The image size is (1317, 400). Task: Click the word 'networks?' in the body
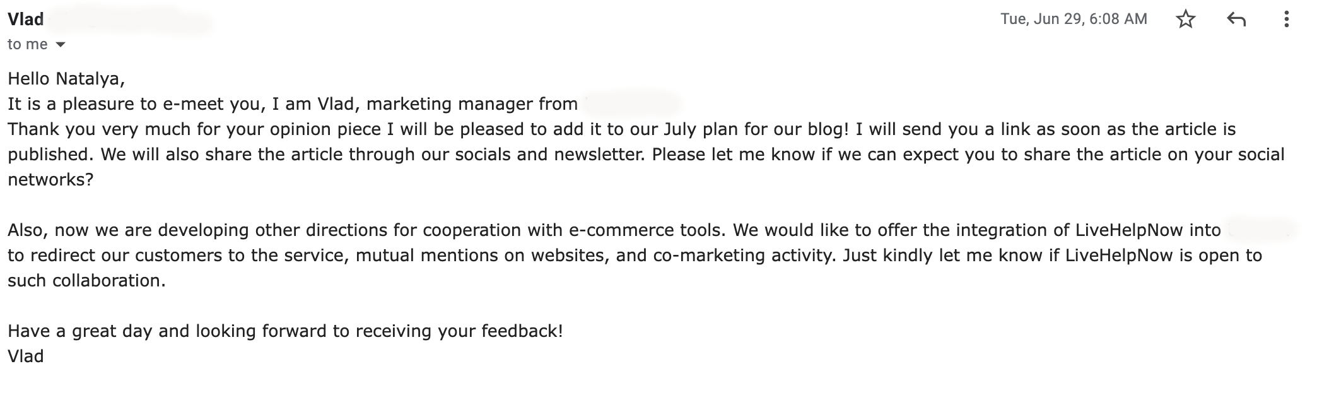point(50,180)
